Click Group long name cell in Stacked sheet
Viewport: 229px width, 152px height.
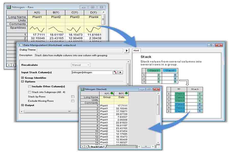tap(107, 97)
